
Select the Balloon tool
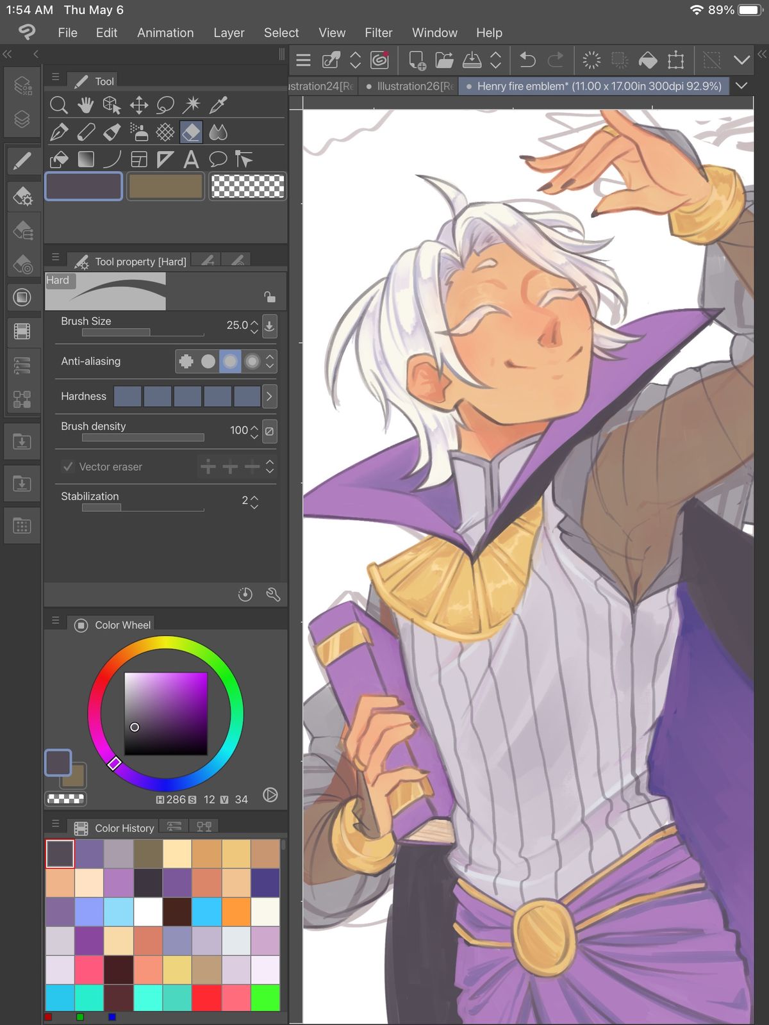(x=218, y=159)
